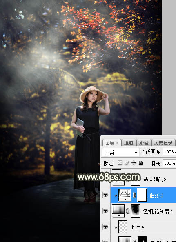This screenshot has height=242, width=176.
Task: Select the 色相/饱和度 1 layer mask thumbnail
Action: [136, 211]
